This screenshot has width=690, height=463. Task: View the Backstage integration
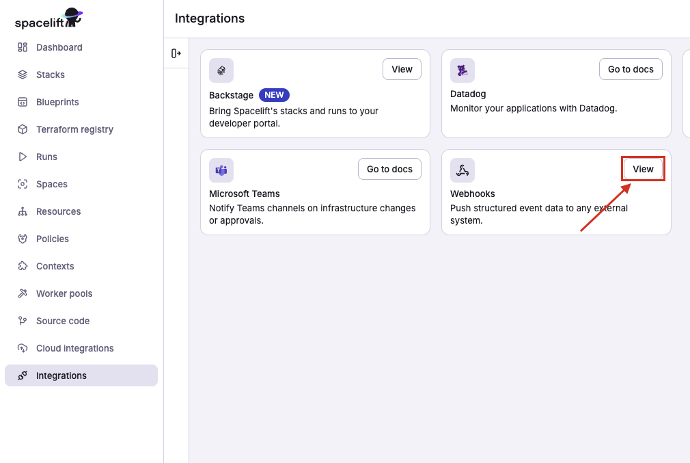[402, 69]
